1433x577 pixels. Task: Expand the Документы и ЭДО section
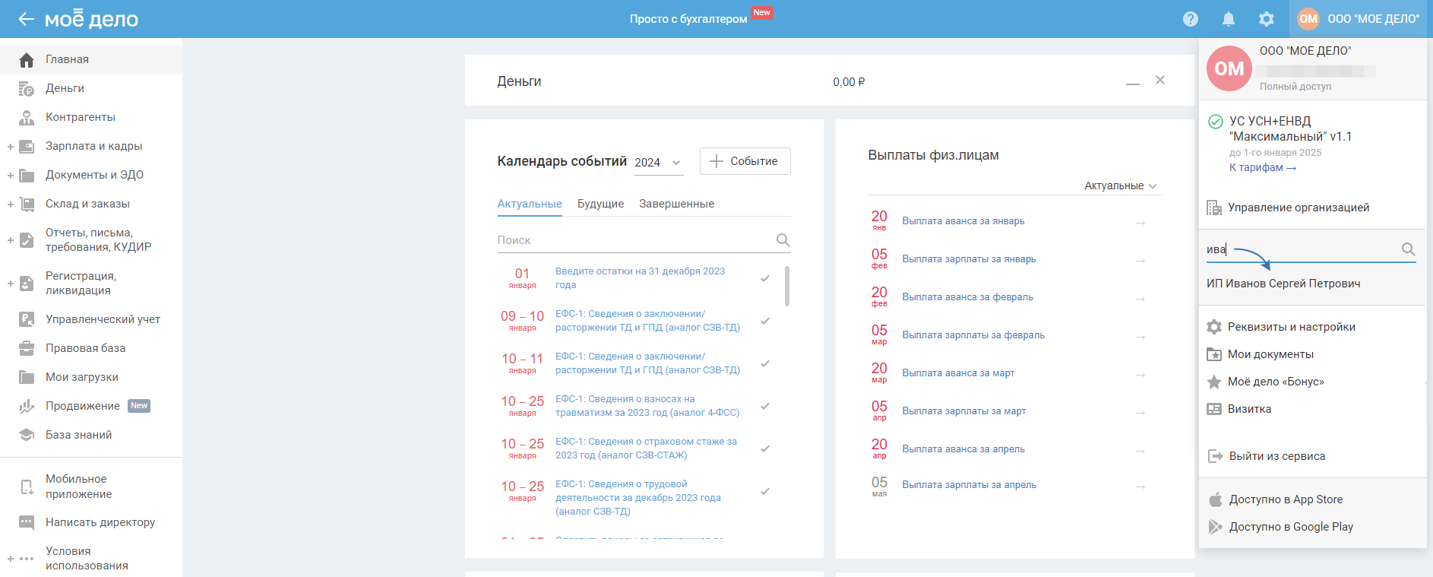pos(11,175)
